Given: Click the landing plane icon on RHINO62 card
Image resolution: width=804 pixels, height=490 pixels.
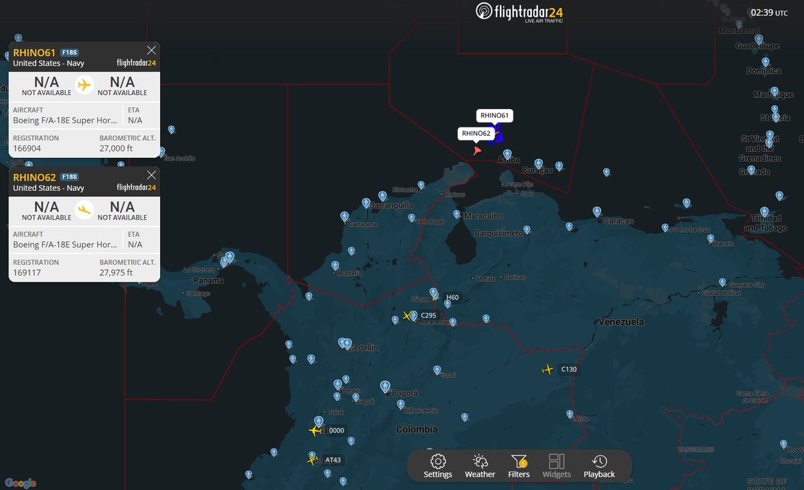Looking at the screenshot, I should tap(84, 210).
